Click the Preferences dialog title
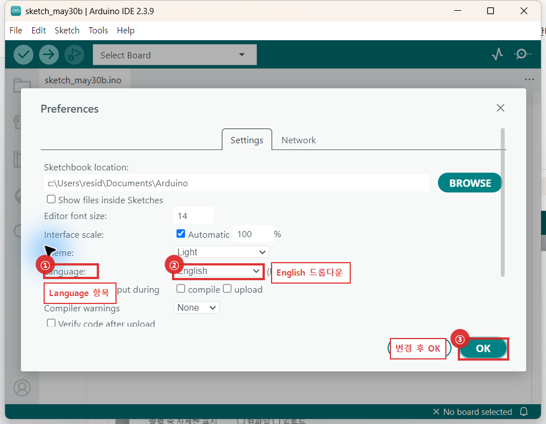 coord(70,109)
